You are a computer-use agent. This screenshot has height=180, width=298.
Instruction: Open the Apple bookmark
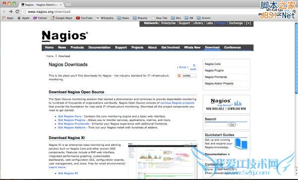23,18
